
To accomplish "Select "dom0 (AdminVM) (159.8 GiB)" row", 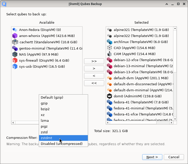I will (x=140, y=96).
